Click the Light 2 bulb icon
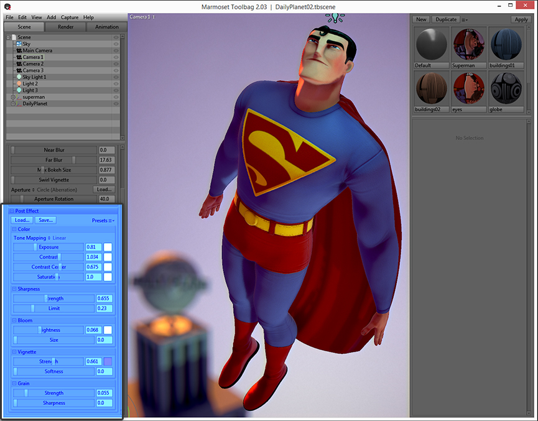This screenshot has height=421, width=538. click(19, 84)
